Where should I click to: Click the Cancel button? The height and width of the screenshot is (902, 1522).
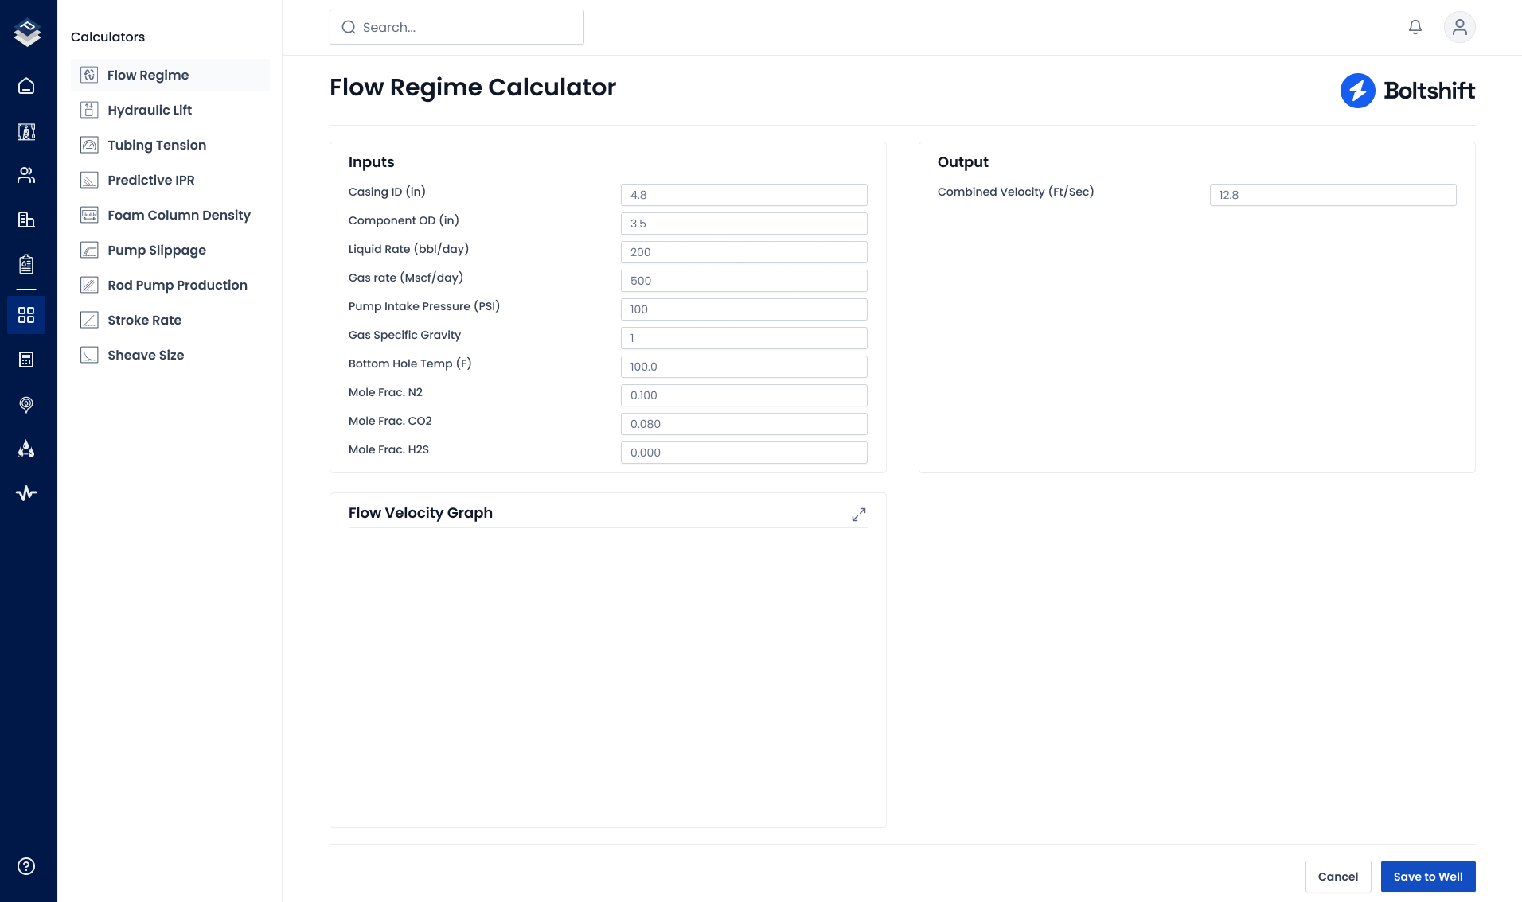coord(1337,877)
